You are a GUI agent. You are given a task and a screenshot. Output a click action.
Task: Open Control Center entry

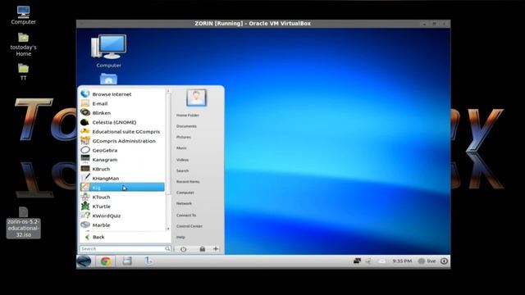coord(189,226)
